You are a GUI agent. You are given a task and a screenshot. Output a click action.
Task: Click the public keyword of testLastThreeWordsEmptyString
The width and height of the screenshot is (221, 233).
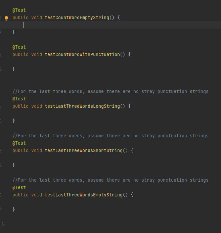pos(20,195)
